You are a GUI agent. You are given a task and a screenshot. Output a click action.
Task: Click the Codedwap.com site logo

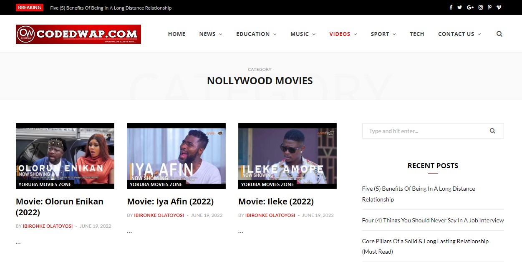pos(78,34)
